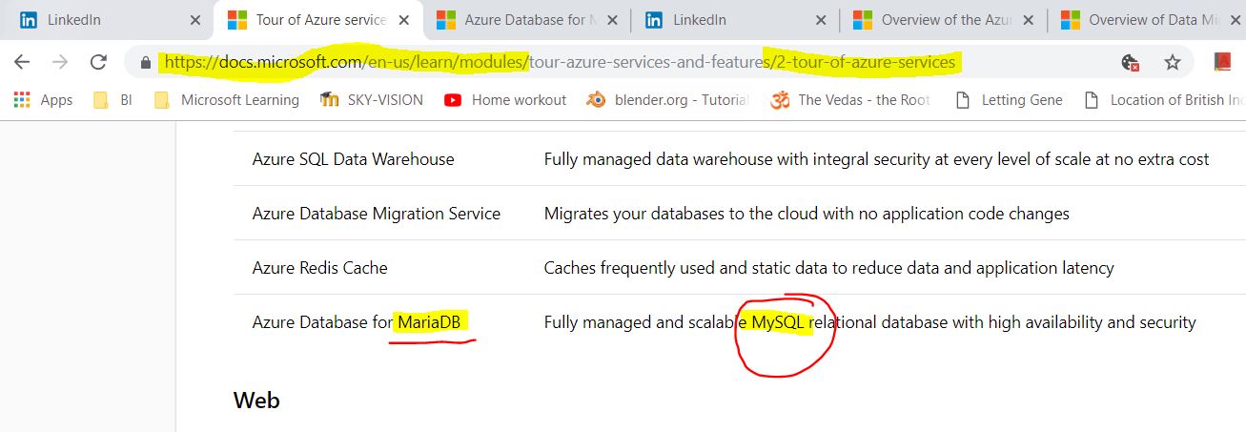Select the Tour of Azure services tab
The height and width of the screenshot is (432, 1246).
click(319, 19)
